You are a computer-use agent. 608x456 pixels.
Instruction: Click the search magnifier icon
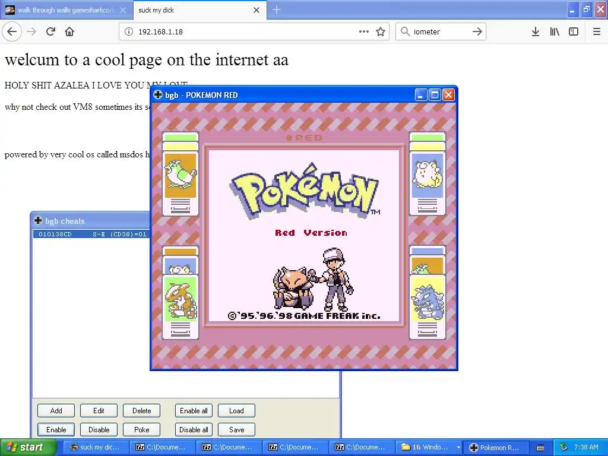405,31
